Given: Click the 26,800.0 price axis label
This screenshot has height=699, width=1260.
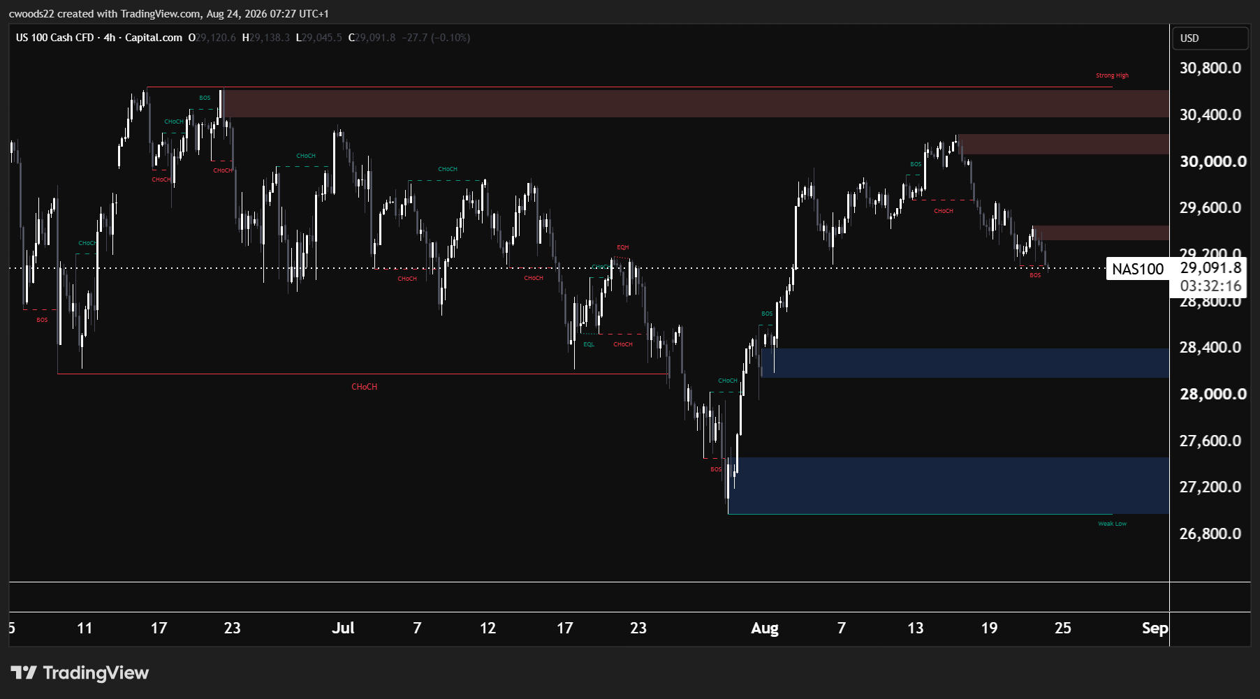Looking at the screenshot, I should [x=1210, y=534].
